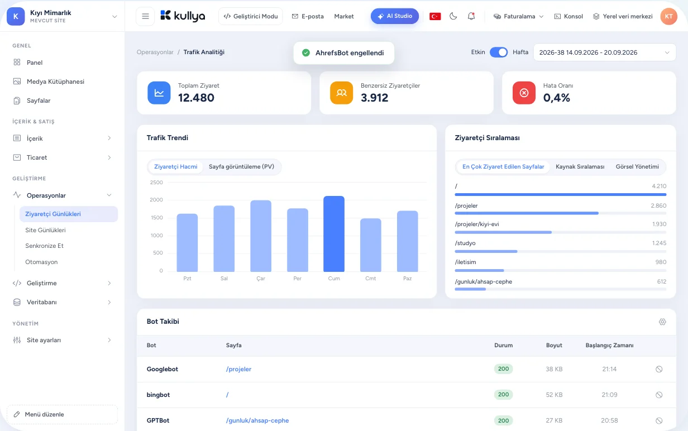
Task: Expand the Ticaret sidebar section
Action: click(x=62, y=157)
